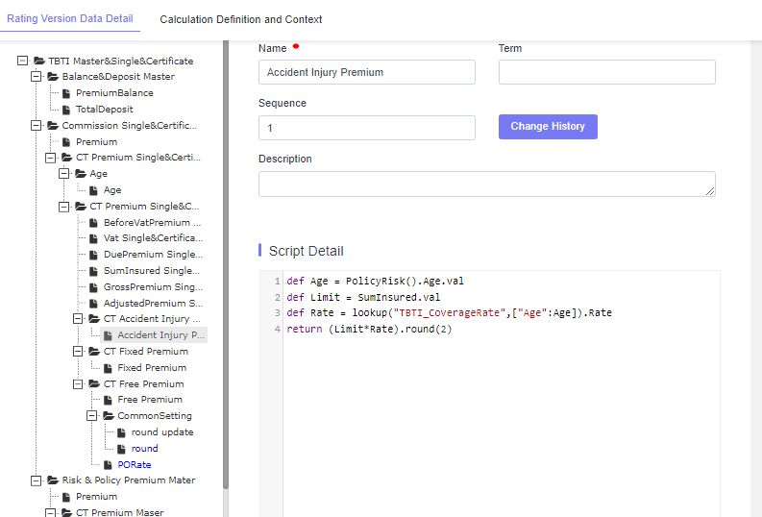This screenshot has width=762, height=517.
Task: Click the Accident Injury P... file icon
Action: click(x=108, y=335)
